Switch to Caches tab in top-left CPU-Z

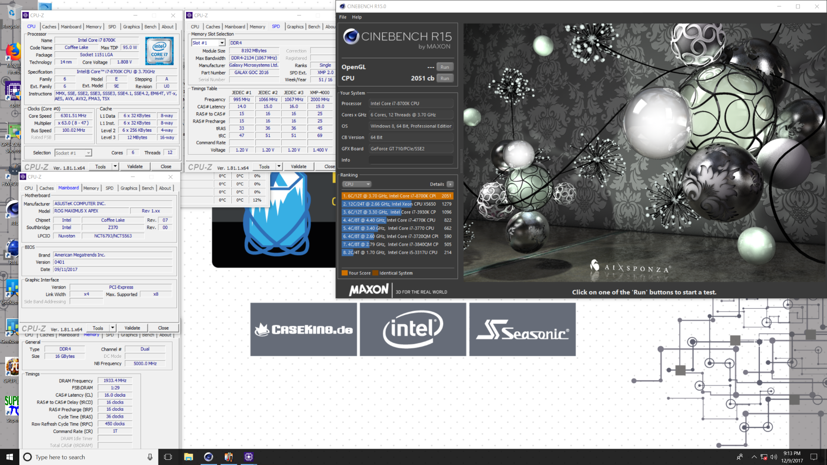tap(49, 27)
